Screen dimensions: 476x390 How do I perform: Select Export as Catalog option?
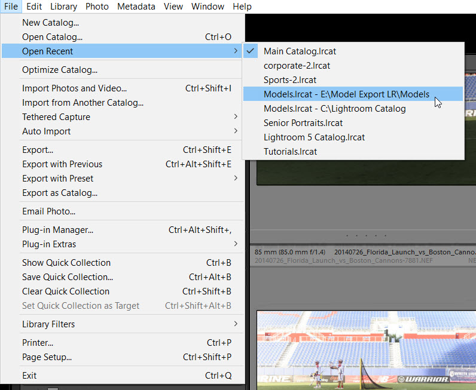pyautogui.click(x=60, y=193)
